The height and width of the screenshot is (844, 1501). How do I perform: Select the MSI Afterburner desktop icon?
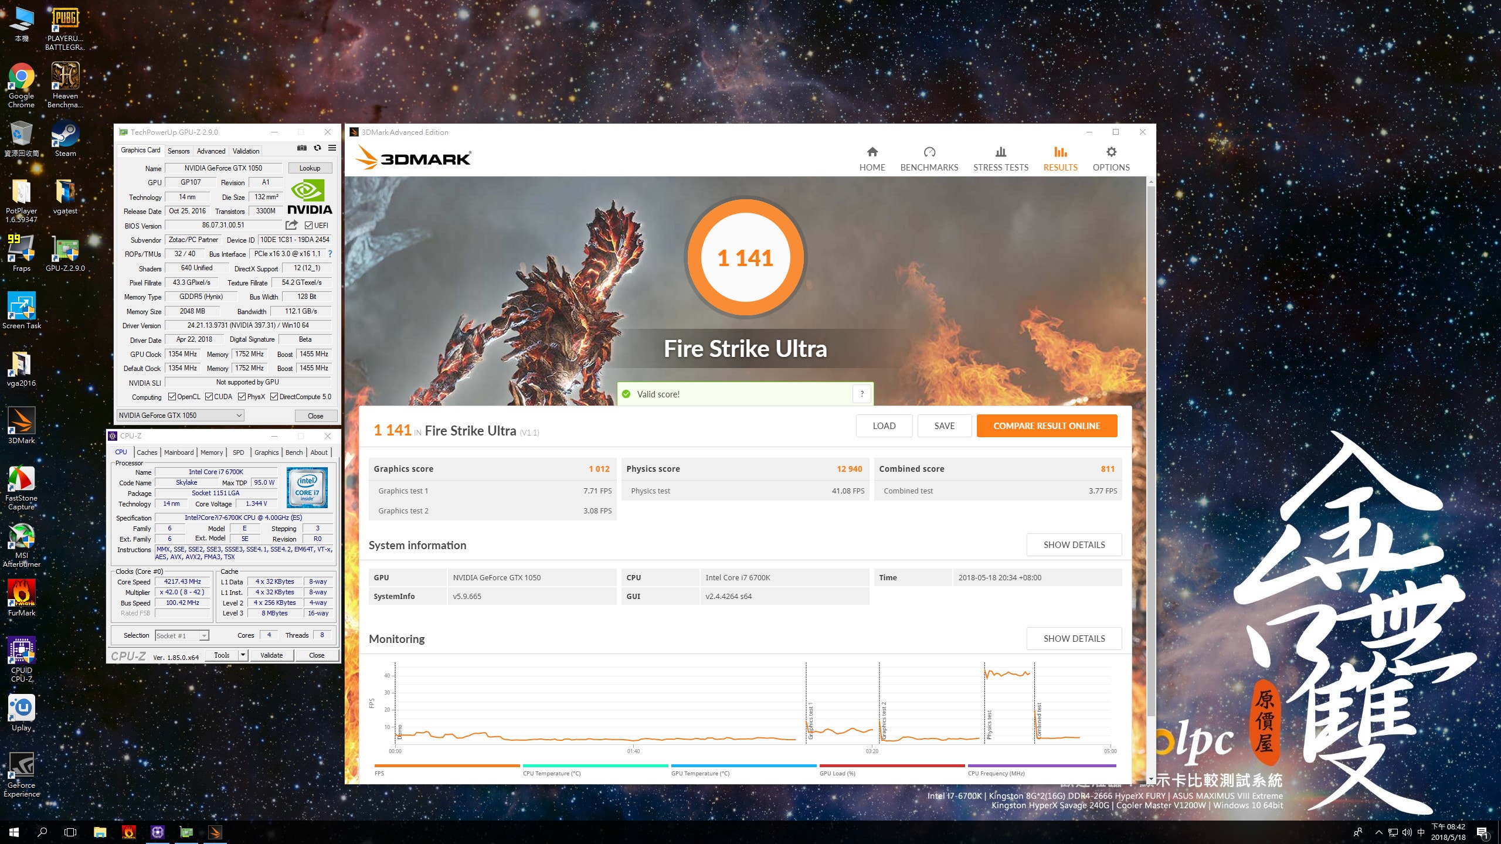click(x=21, y=546)
